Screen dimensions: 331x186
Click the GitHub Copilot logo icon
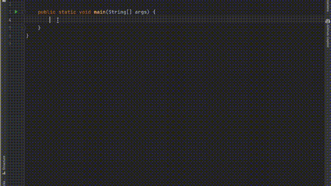(327, 21)
